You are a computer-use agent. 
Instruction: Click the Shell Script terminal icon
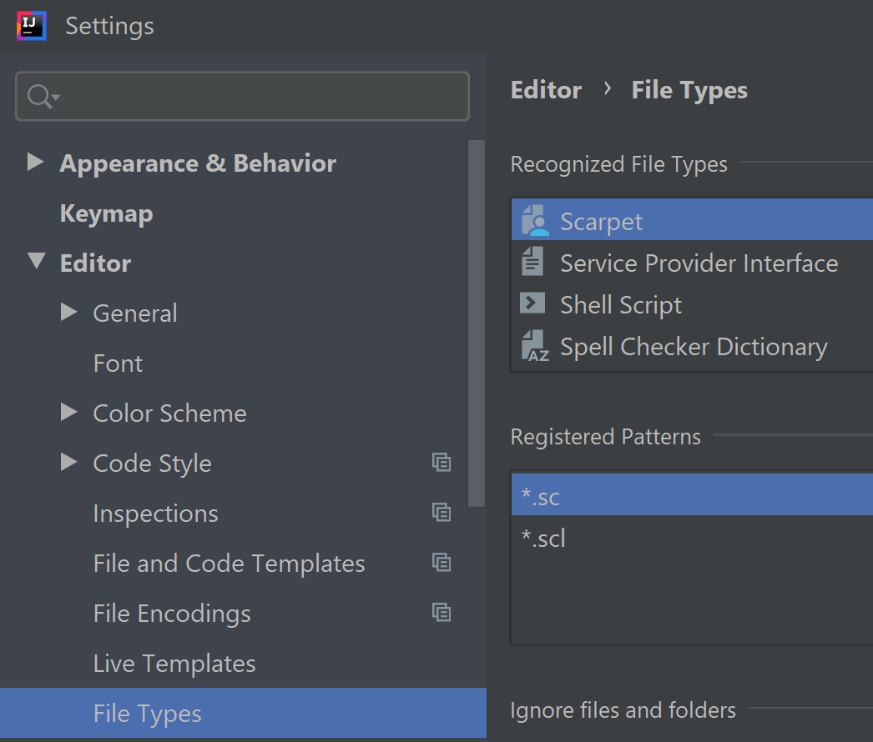pyautogui.click(x=532, y=303)
